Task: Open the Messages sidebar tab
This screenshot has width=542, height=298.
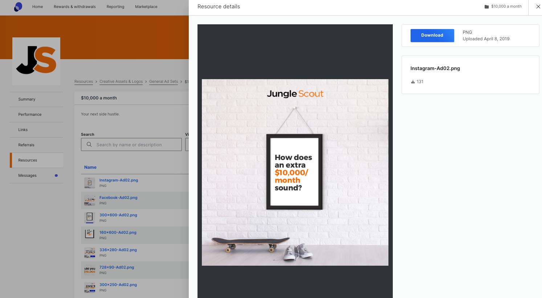Action: pyautogui.click(x=36, y=175)
